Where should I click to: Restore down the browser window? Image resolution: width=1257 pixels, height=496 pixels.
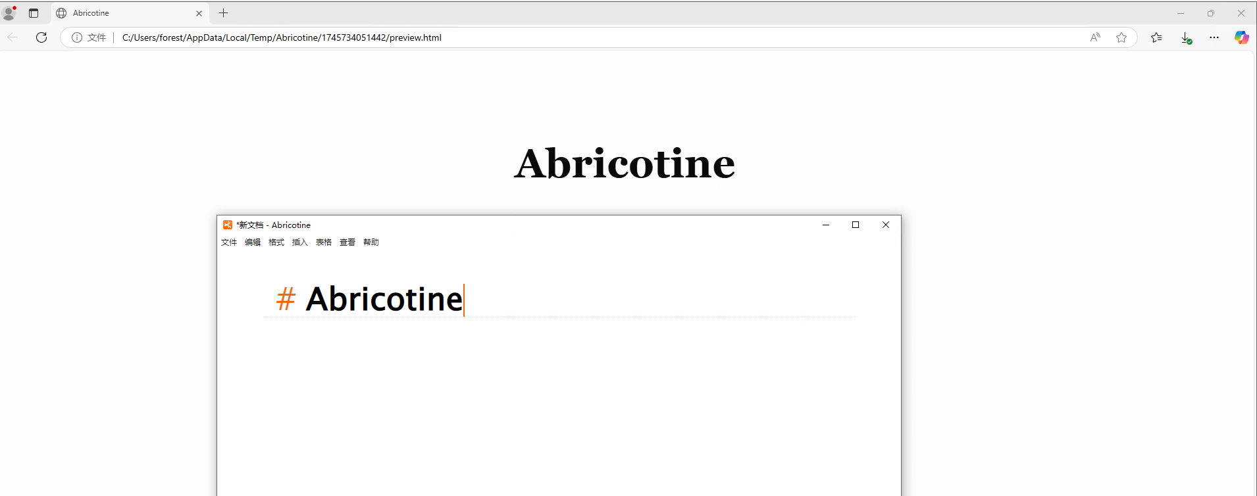[x=1211, y=13]
